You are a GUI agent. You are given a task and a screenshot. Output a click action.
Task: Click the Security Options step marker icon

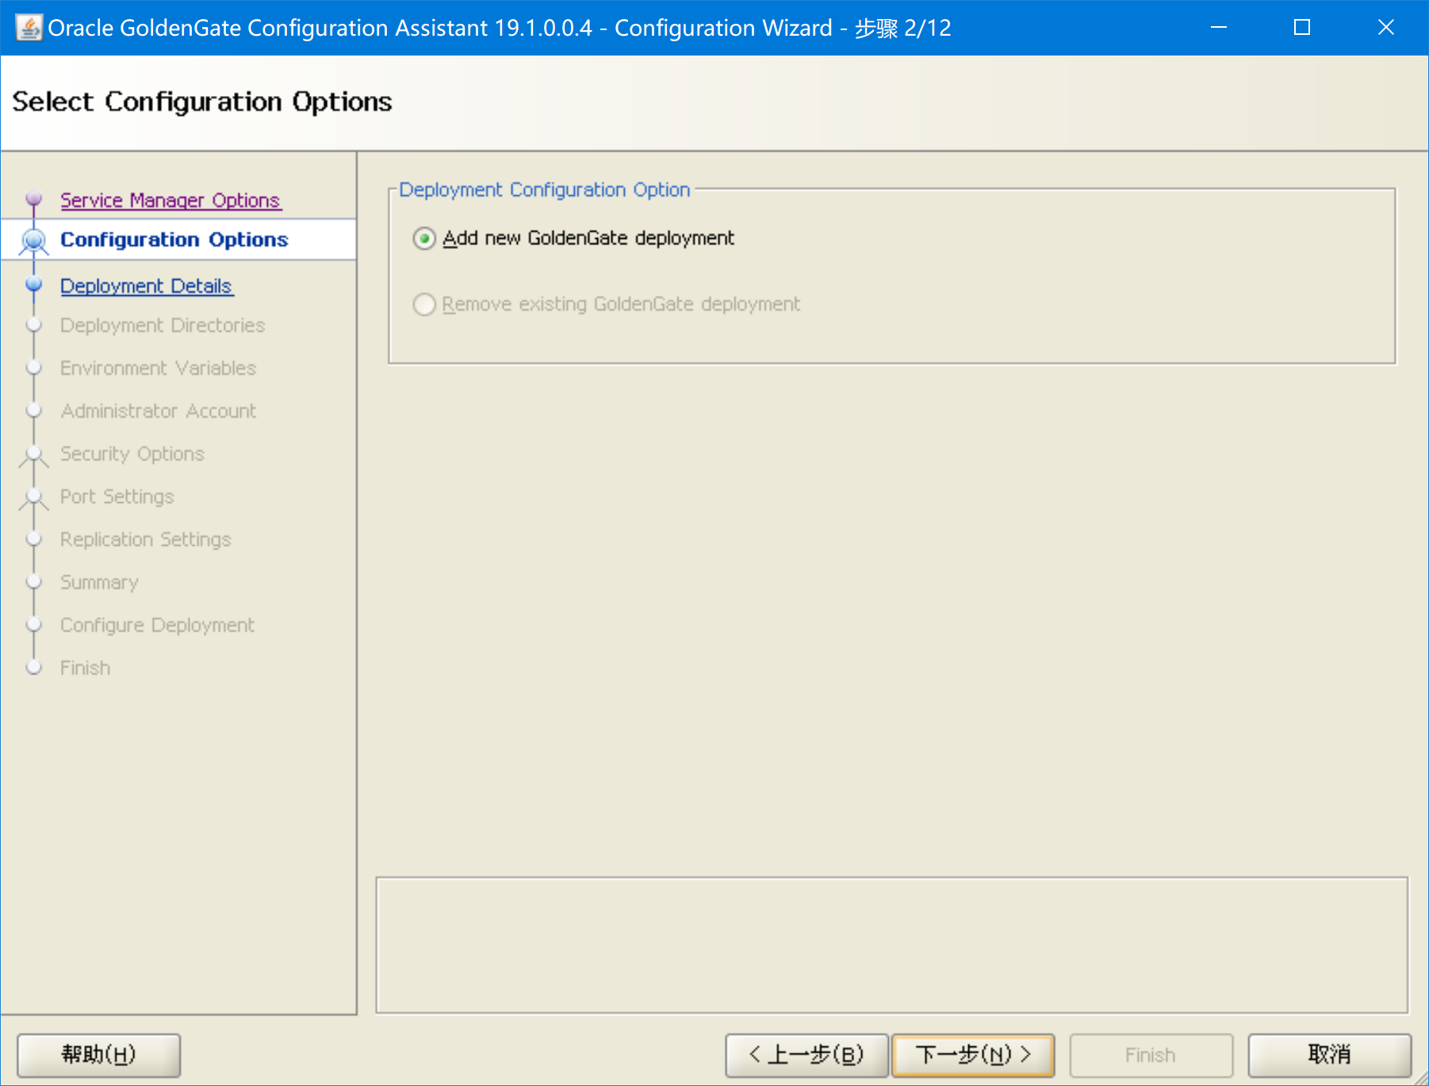pos(34,455)
